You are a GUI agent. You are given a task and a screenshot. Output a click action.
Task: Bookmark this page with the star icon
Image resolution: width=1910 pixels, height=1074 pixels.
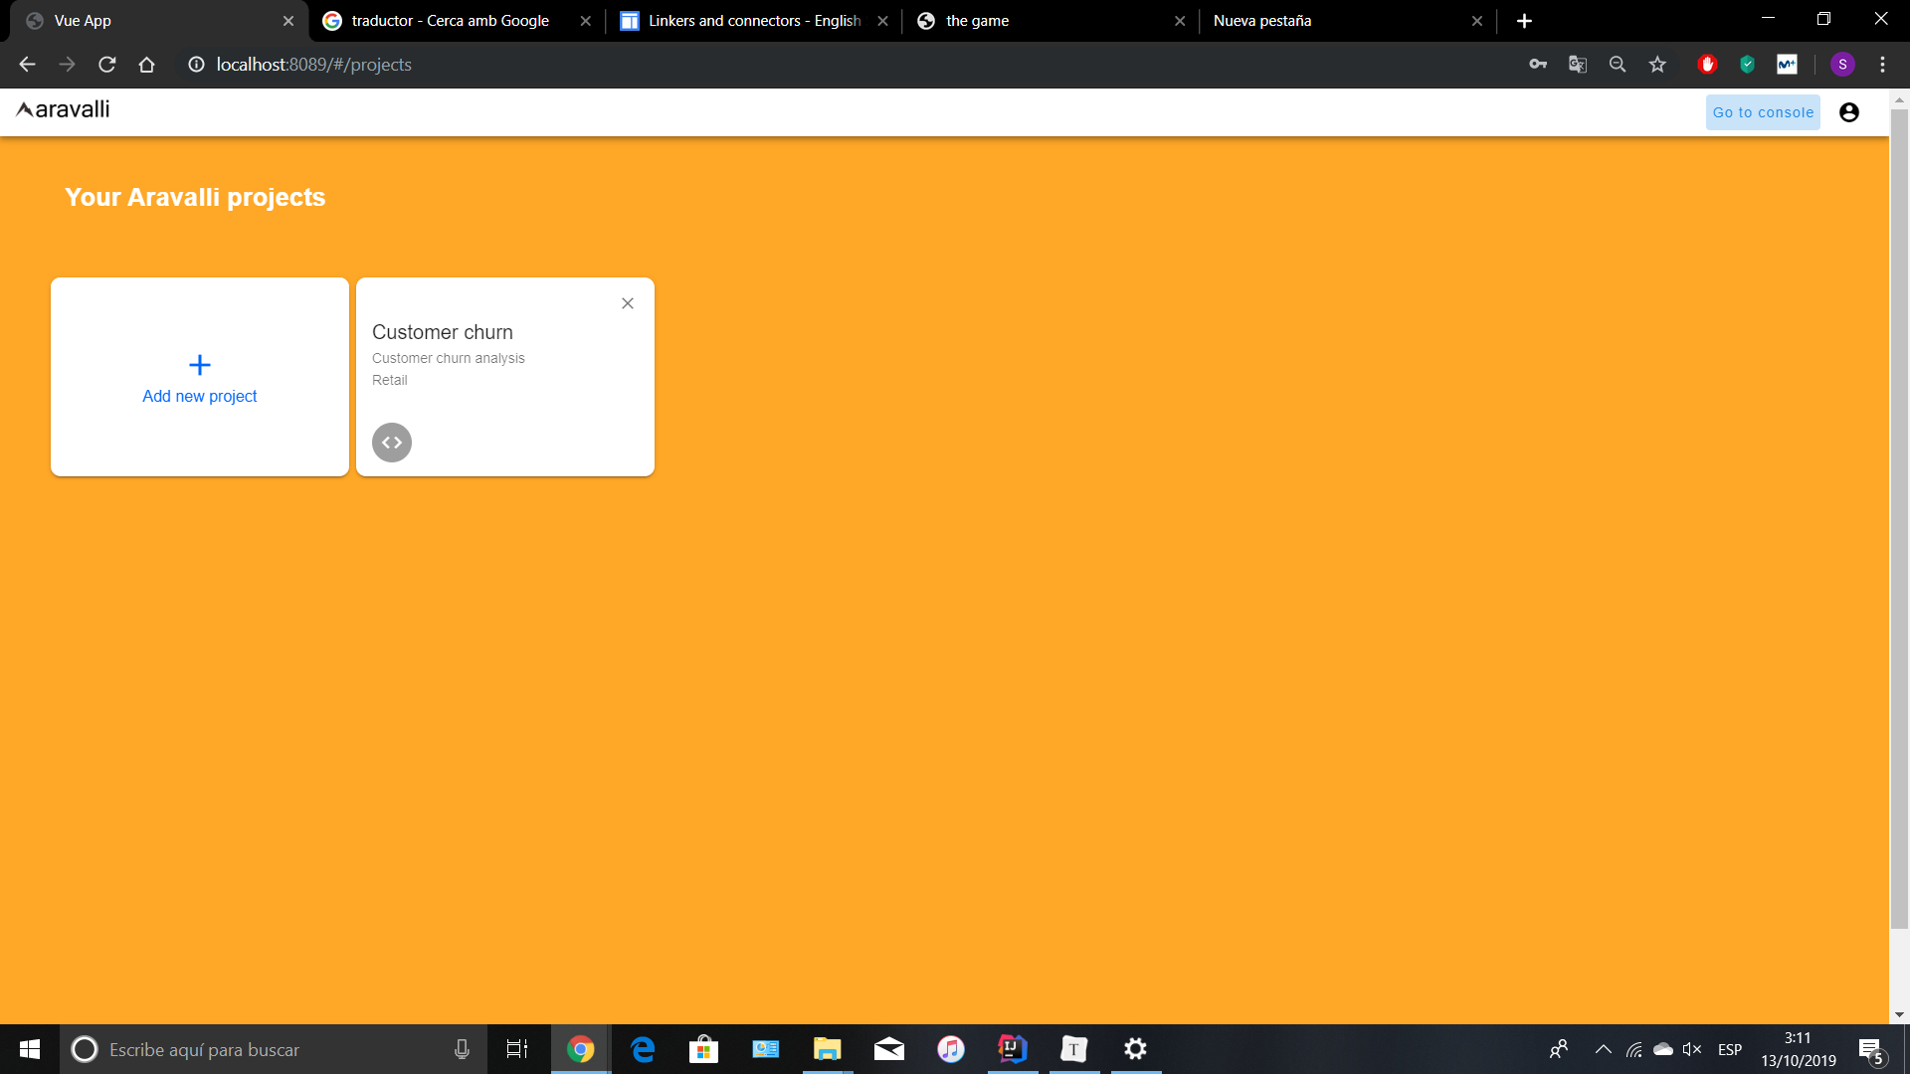pos(1657,65)
